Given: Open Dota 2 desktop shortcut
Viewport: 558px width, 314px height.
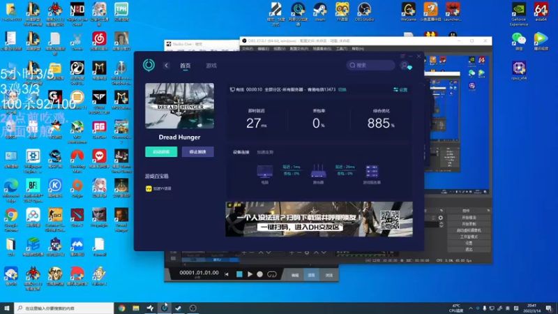Looking at the screenshot, I should click(77, 218).
